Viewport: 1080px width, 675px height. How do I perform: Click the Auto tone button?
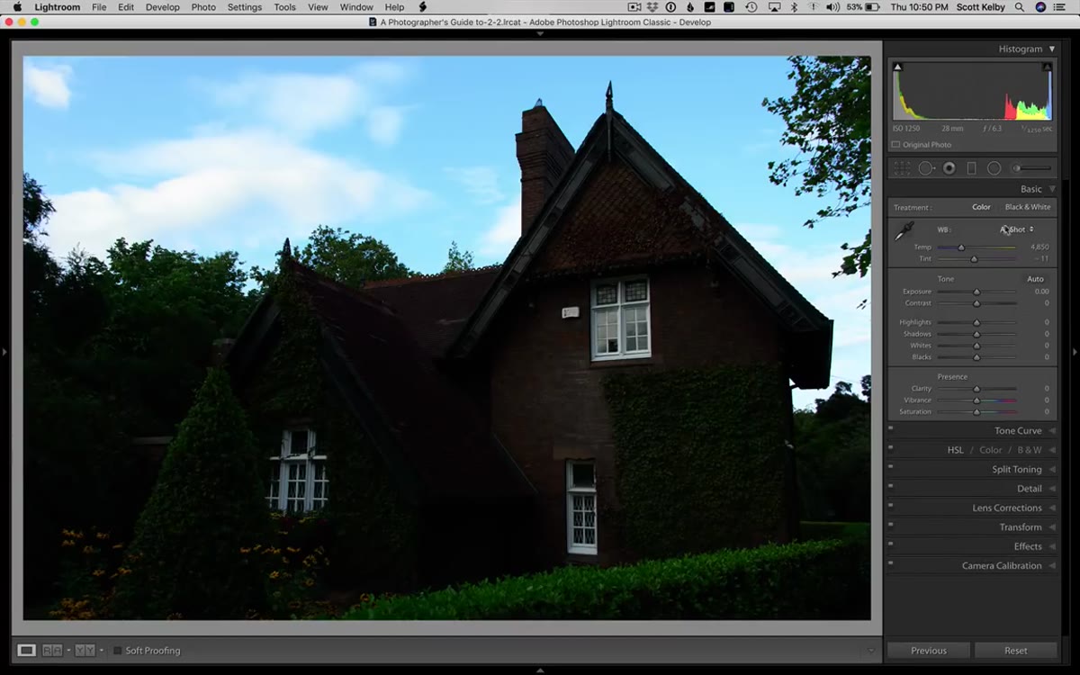point(1036,279)
